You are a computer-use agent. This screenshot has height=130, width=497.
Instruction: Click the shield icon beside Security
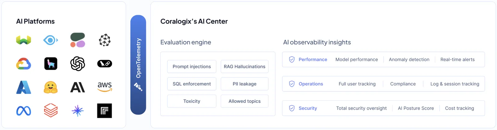pyautogui.click(x=292, y=108)
